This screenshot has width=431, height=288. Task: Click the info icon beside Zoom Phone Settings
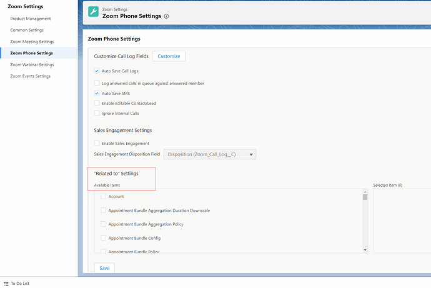pos(166,16)
